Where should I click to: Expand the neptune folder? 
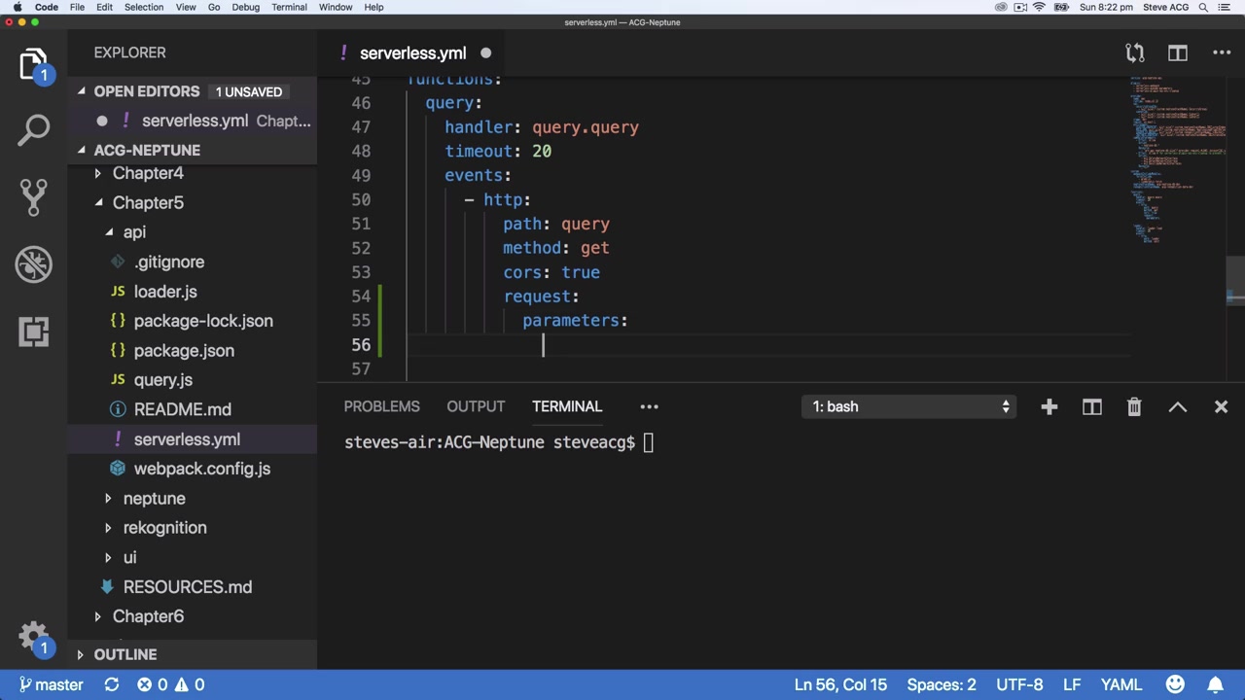(154, 499)
